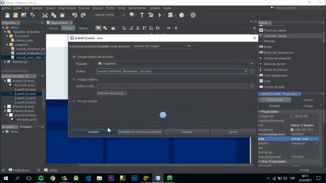Expand jPanel3 in the Navigator tree
The width and height of the screenshot is (326, 183).
[x=5, y=107]
